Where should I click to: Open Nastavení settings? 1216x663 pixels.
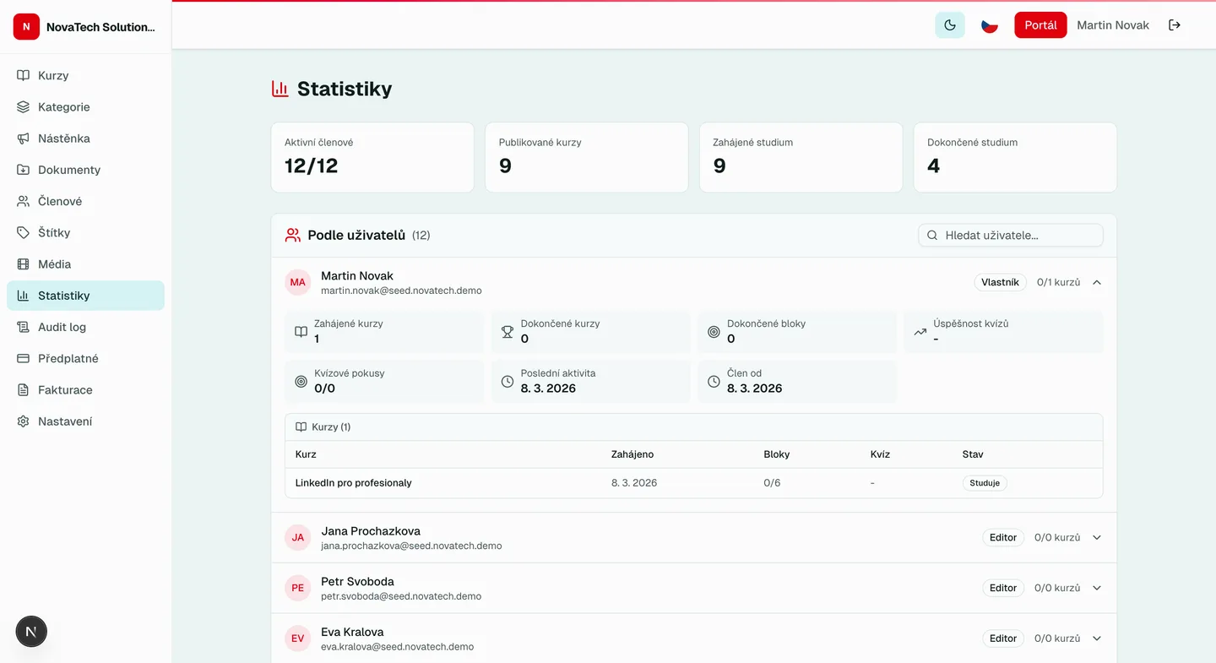point(62,421)
